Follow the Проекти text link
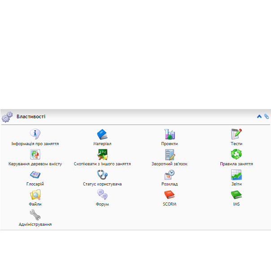The image size is (271, 271). pyautogui.click(x=169, y=144)
